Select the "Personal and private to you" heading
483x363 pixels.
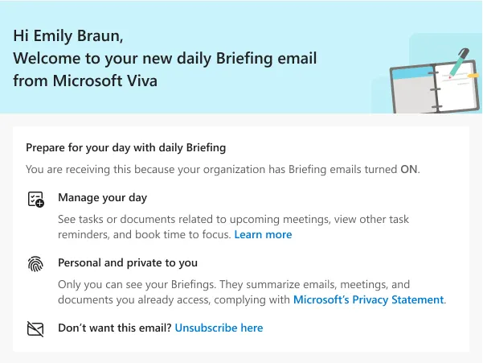[x=128, y=262]
